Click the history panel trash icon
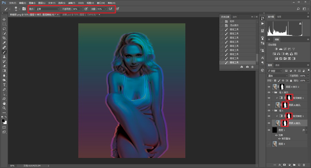 252,67
